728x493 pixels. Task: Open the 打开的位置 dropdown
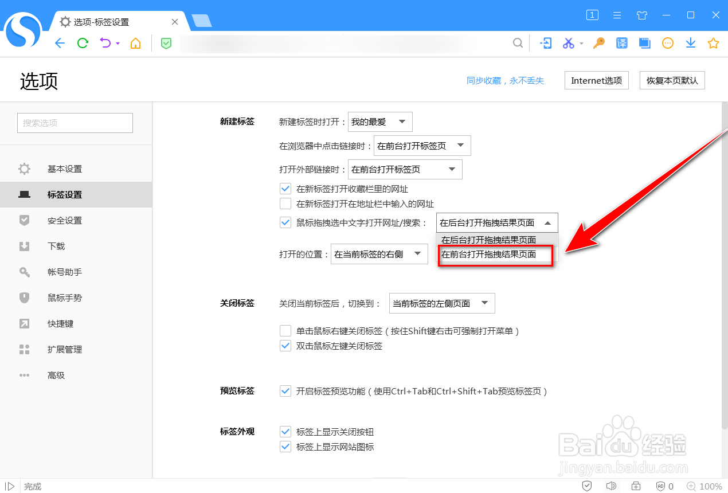(379, 254)
